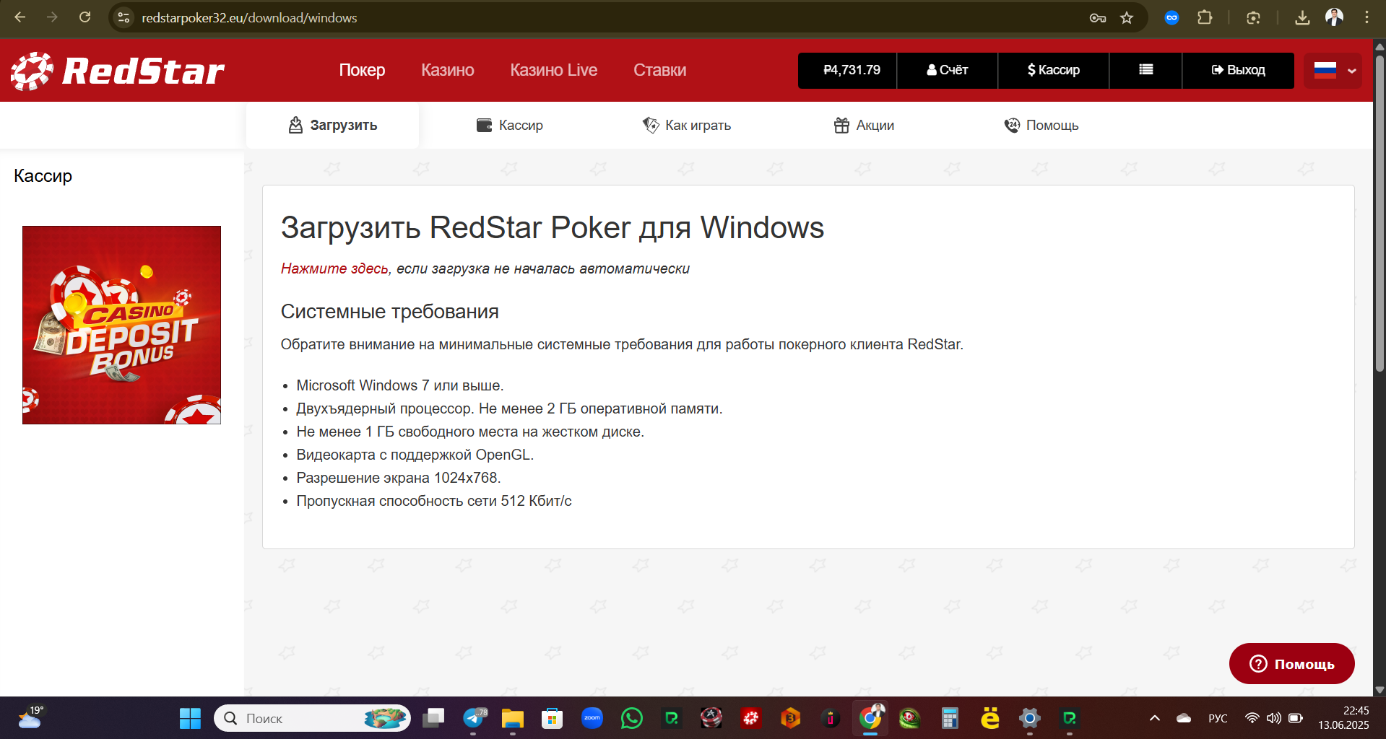Image resolution: width=1386 pixels, height=739 pixels.
Task: Open File Explorer from the taskbar
Action: (513, 718)
